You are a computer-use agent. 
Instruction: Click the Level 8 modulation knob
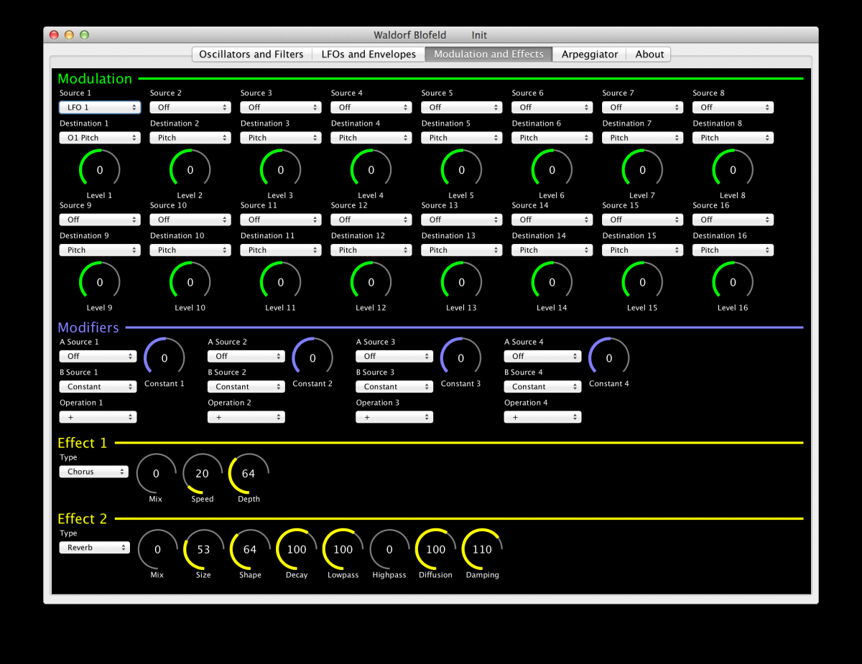click(733, 170)
